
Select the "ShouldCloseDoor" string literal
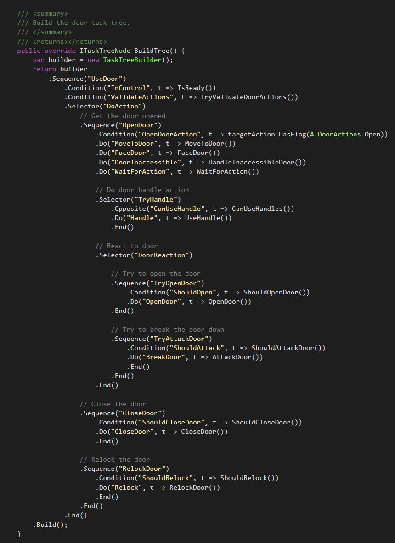click(x=171, y=423)
